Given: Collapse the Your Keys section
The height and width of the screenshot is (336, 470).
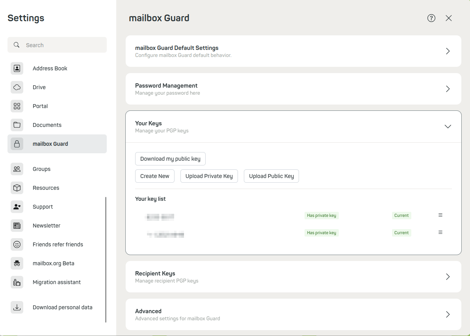Looking at the screenshot, I should coord(448,127).
